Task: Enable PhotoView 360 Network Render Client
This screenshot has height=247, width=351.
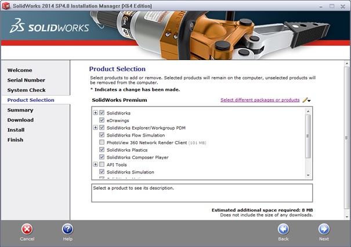Action: coord(102,142)
